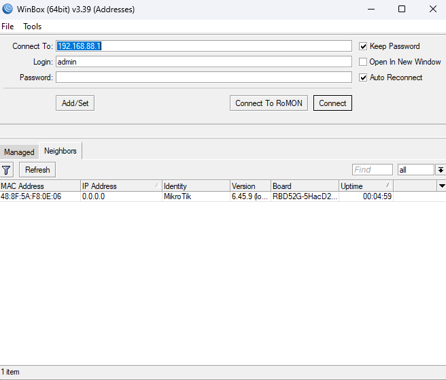Click the neighbors filter funnel icon
Image resolution: width=446 pixels, height=380 pixels.
click(6, 170)
